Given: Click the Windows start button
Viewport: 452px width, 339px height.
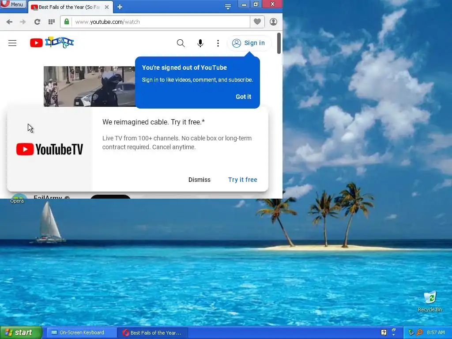Looking at the screenshot, I should coord(21,333).
